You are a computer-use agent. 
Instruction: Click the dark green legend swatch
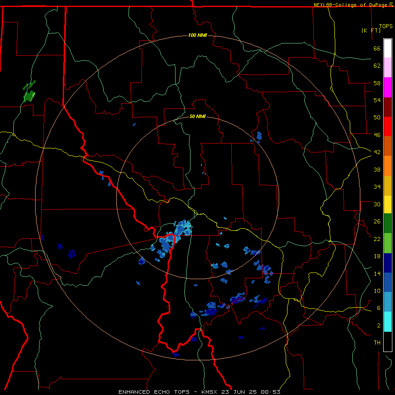tap(388, 223)
